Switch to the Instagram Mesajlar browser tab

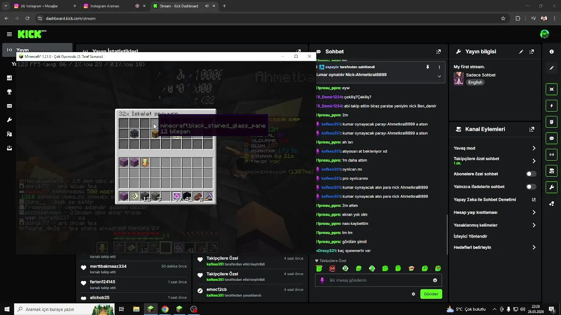[x=45, y=6]
